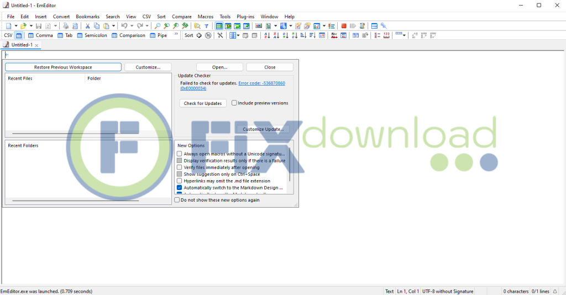Open the update Error code link

point(261,83)
